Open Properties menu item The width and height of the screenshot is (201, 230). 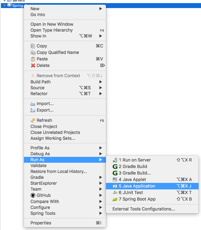point(65,223)
